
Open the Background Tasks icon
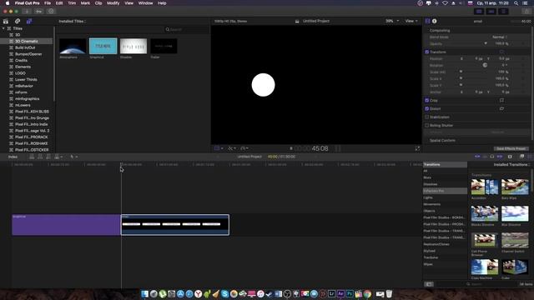[51, 11]
